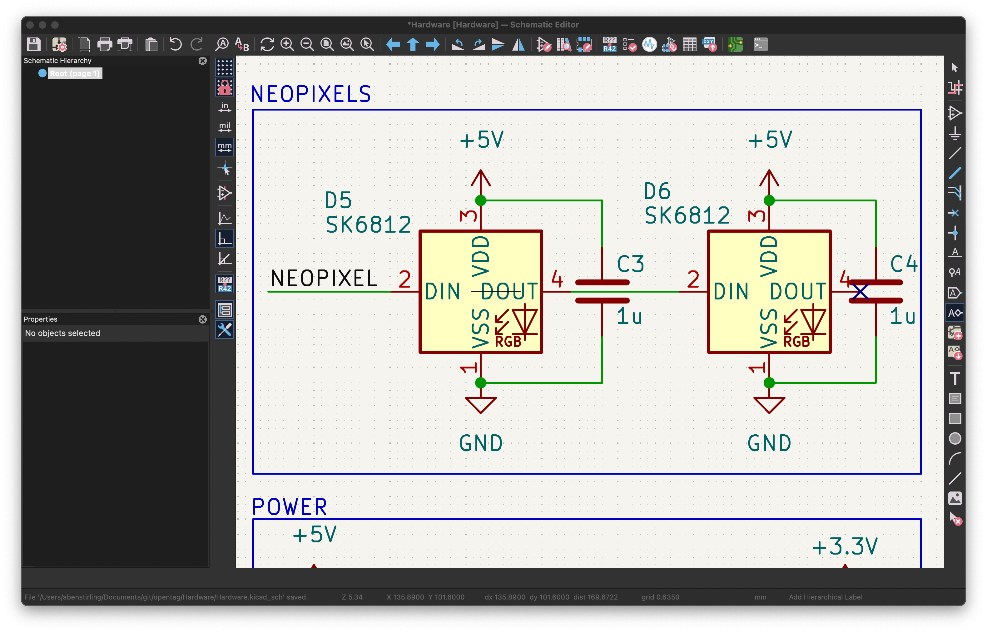Select the Add Net Label tool
987x632 pixels.
[955, 253]
